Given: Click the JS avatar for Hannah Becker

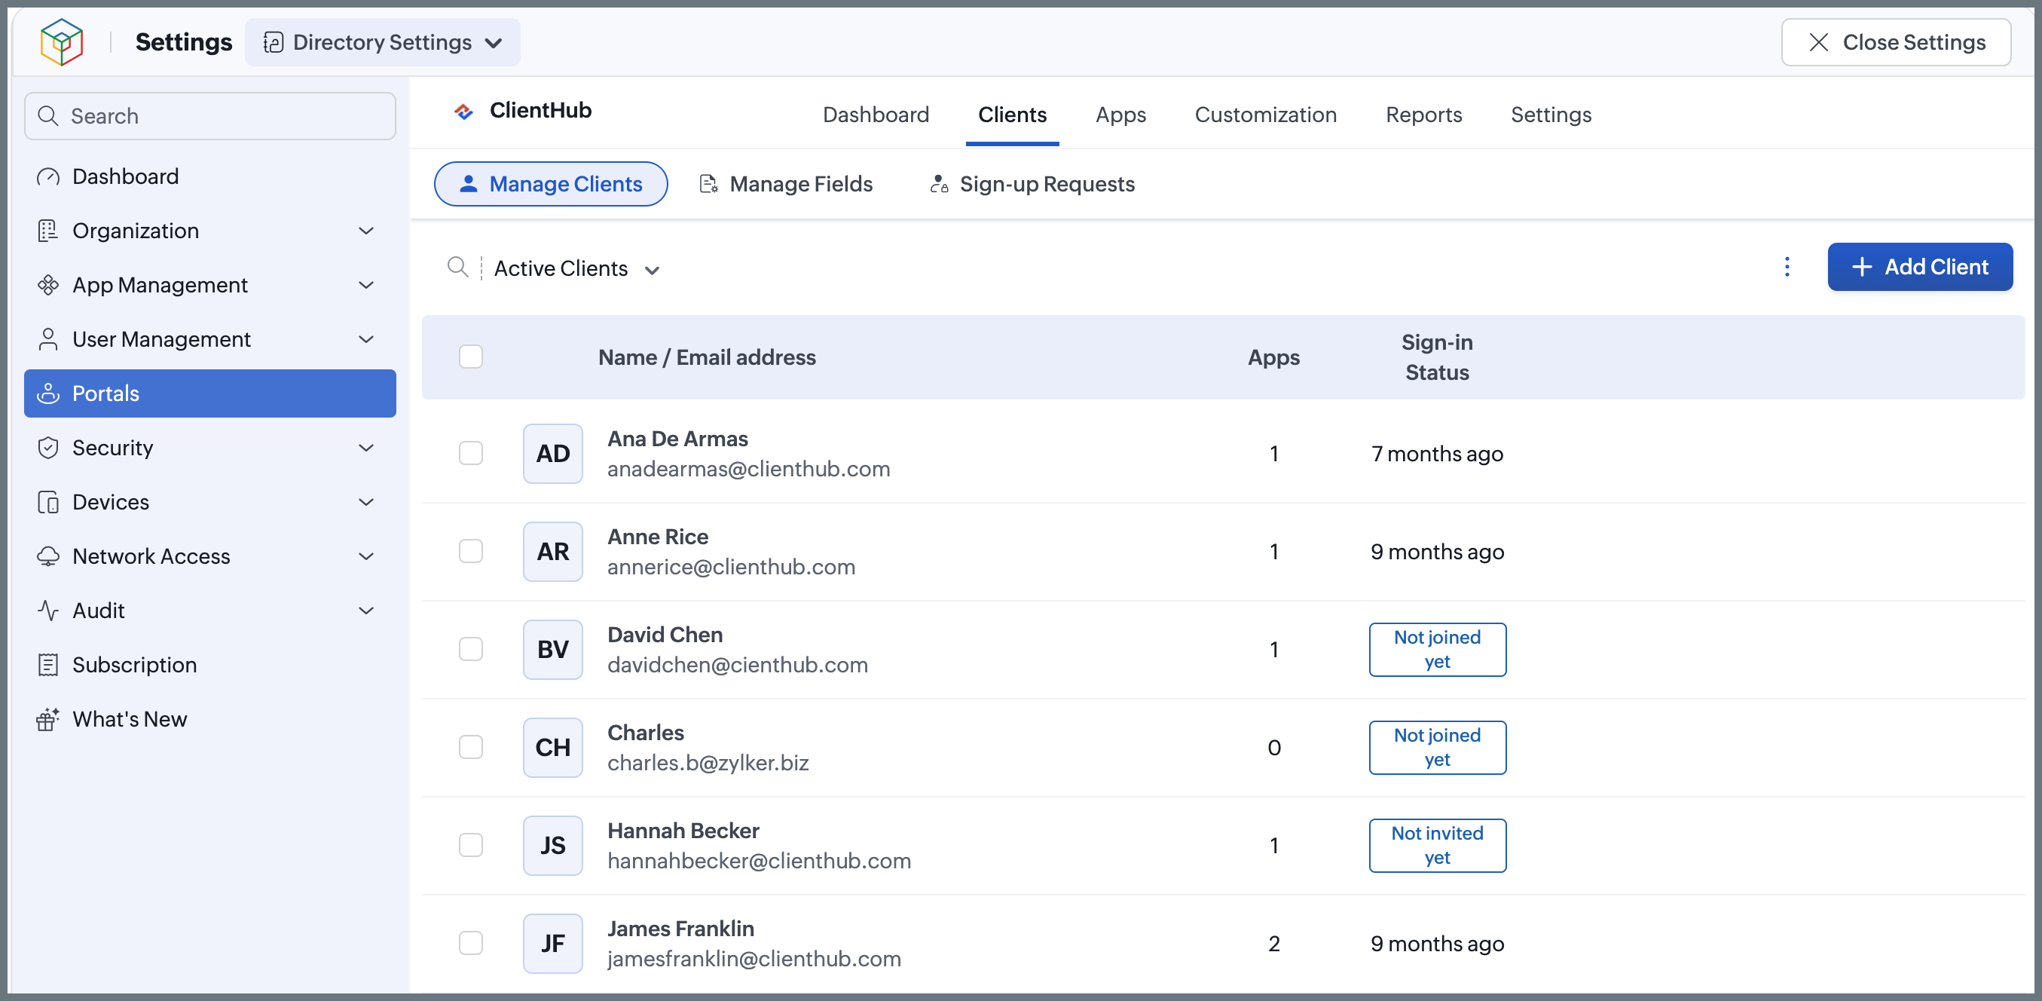Looking at the screenshot, I should pyautogui.click(x=552, y=846).
